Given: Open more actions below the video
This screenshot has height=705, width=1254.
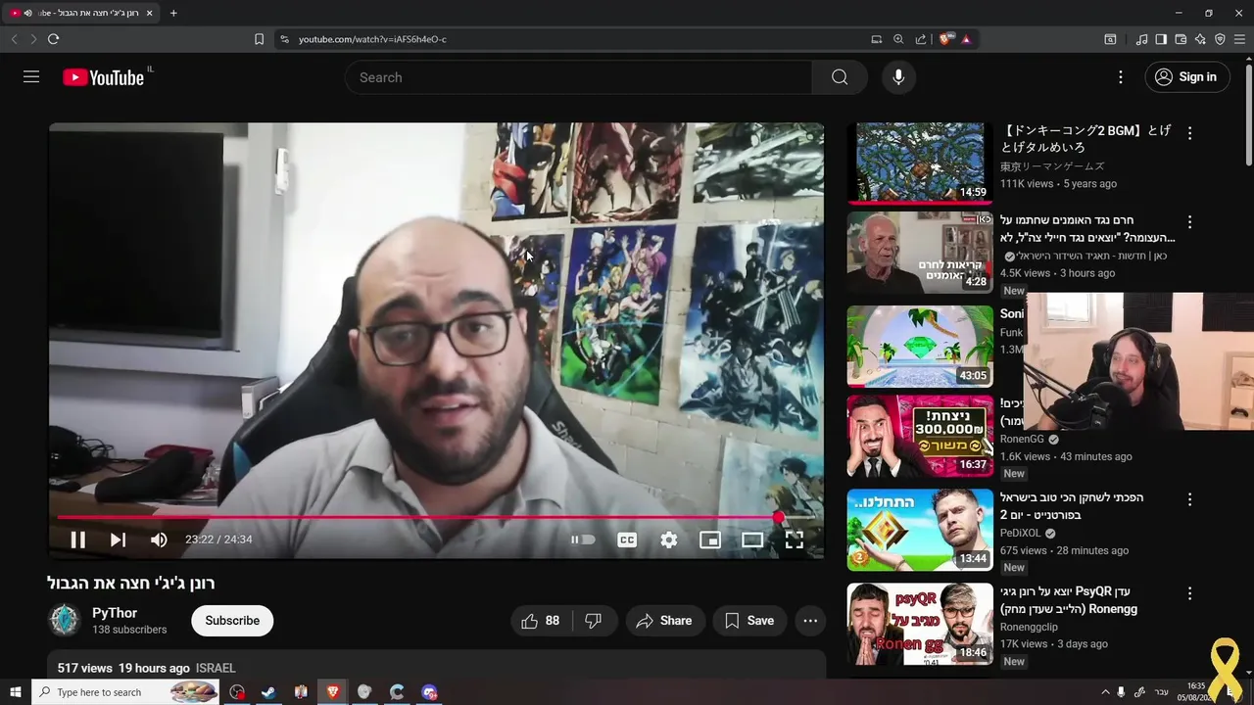Looking at the screenshot, I should 810,621.
